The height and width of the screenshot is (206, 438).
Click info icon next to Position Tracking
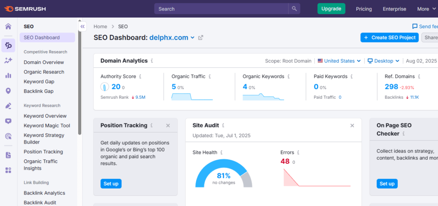click(x=151, y=126)
